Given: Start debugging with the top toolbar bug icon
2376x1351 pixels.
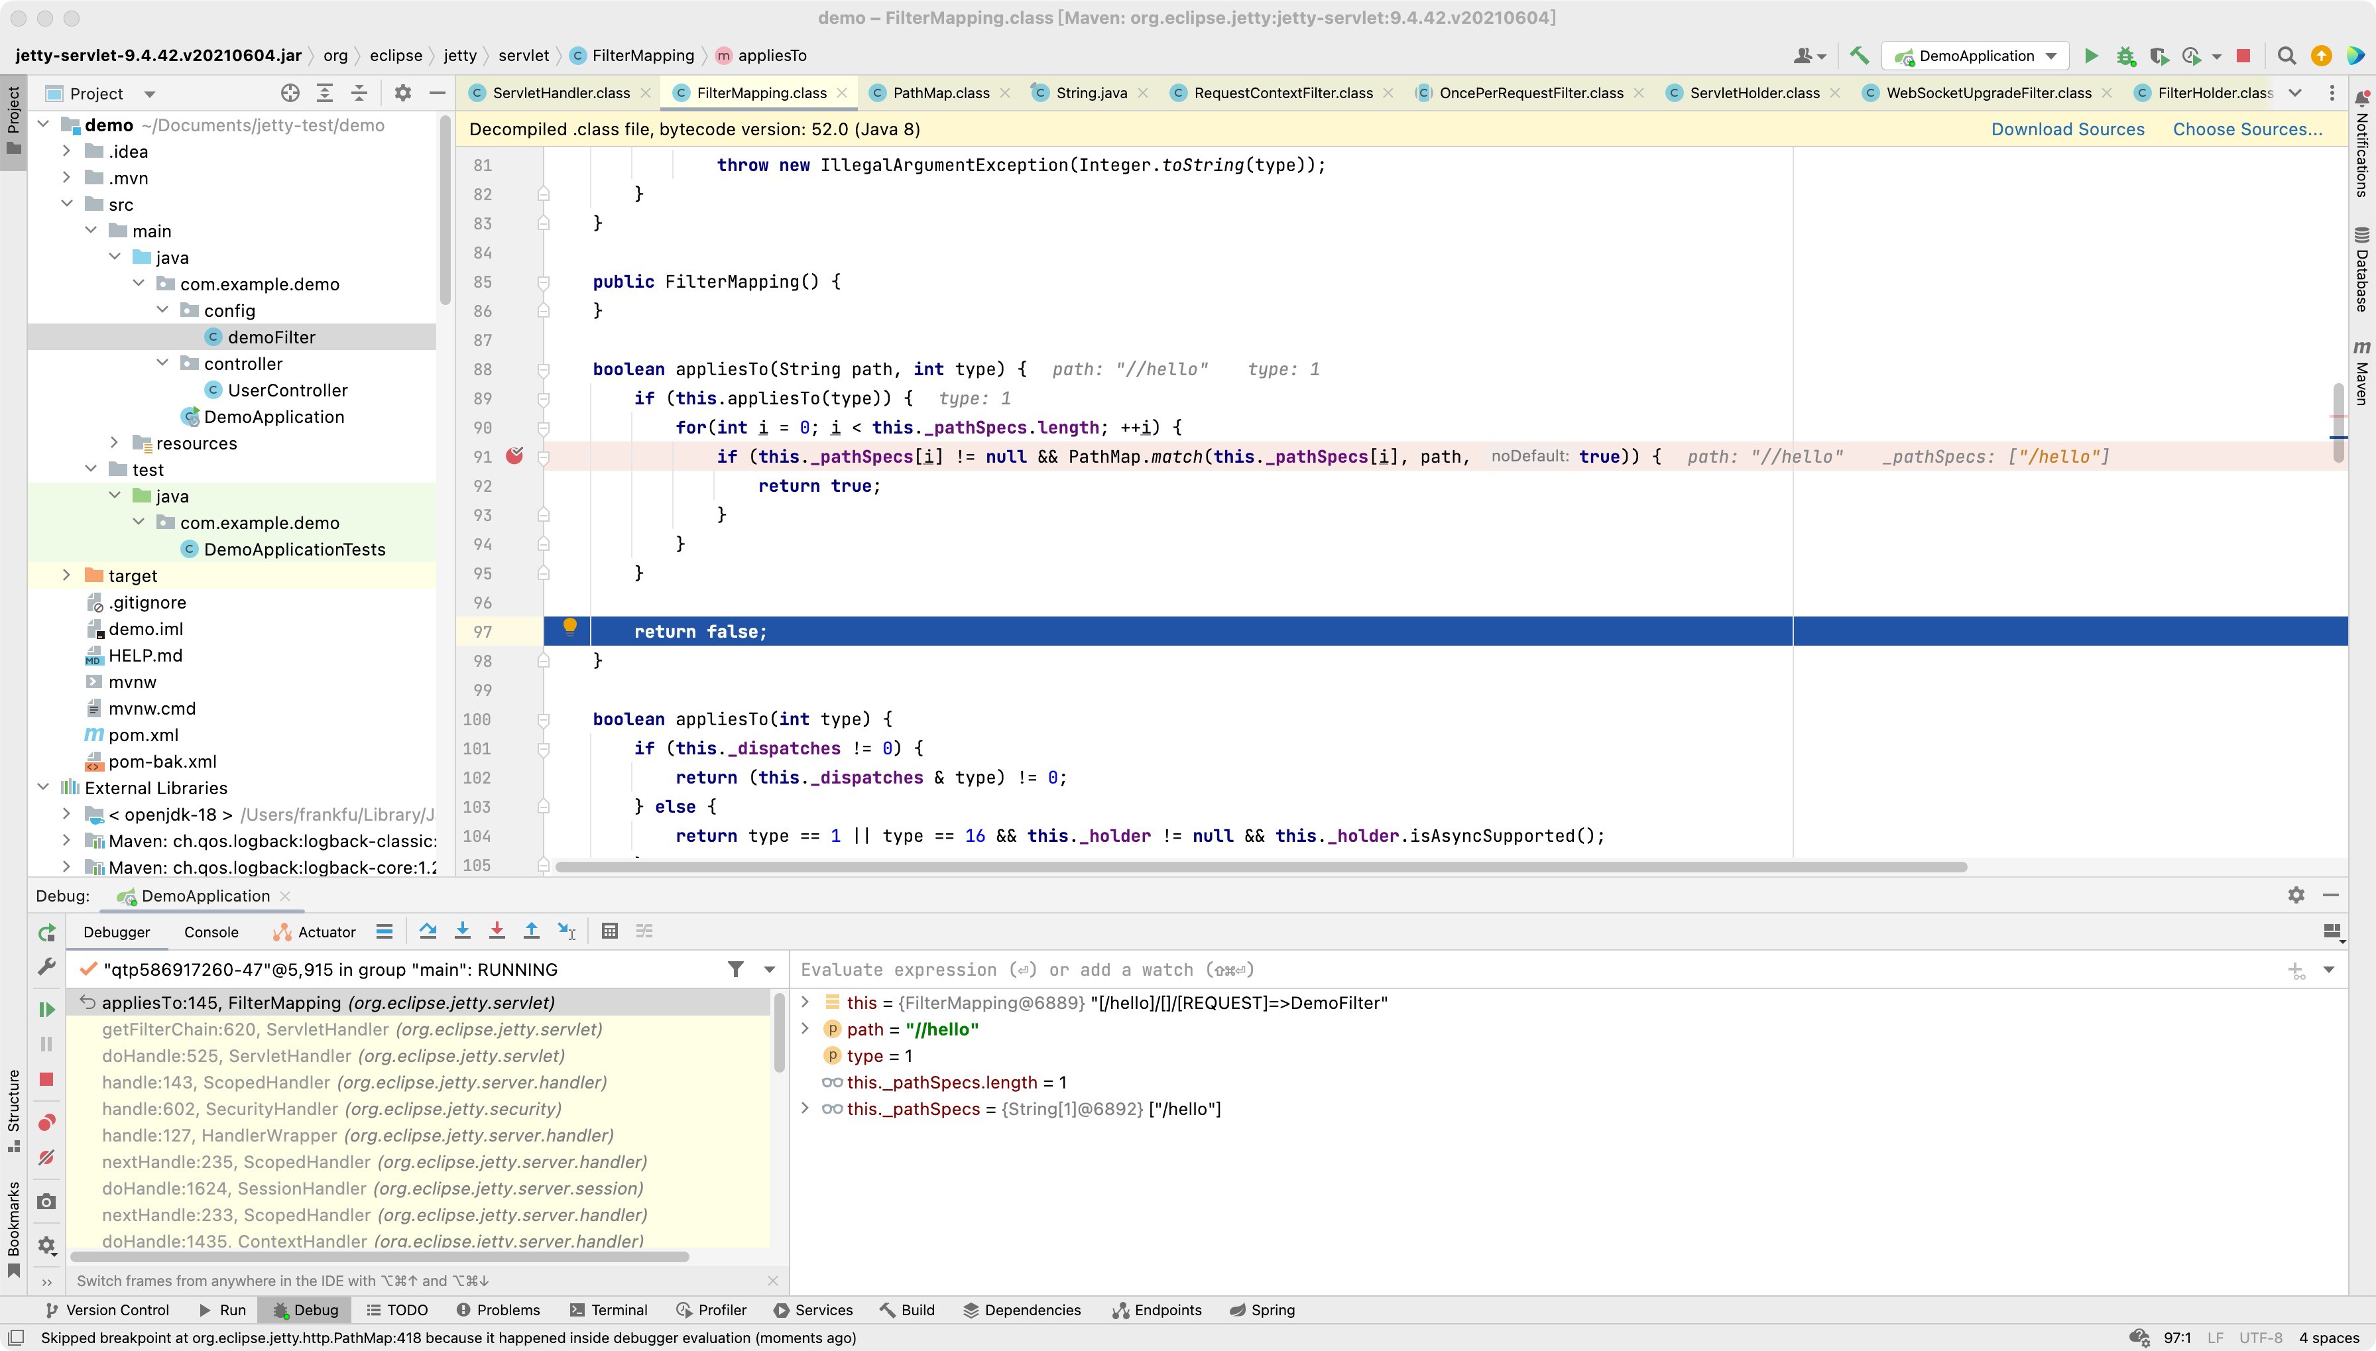Looking at the screenshot, I should [x=2125, y=56].
